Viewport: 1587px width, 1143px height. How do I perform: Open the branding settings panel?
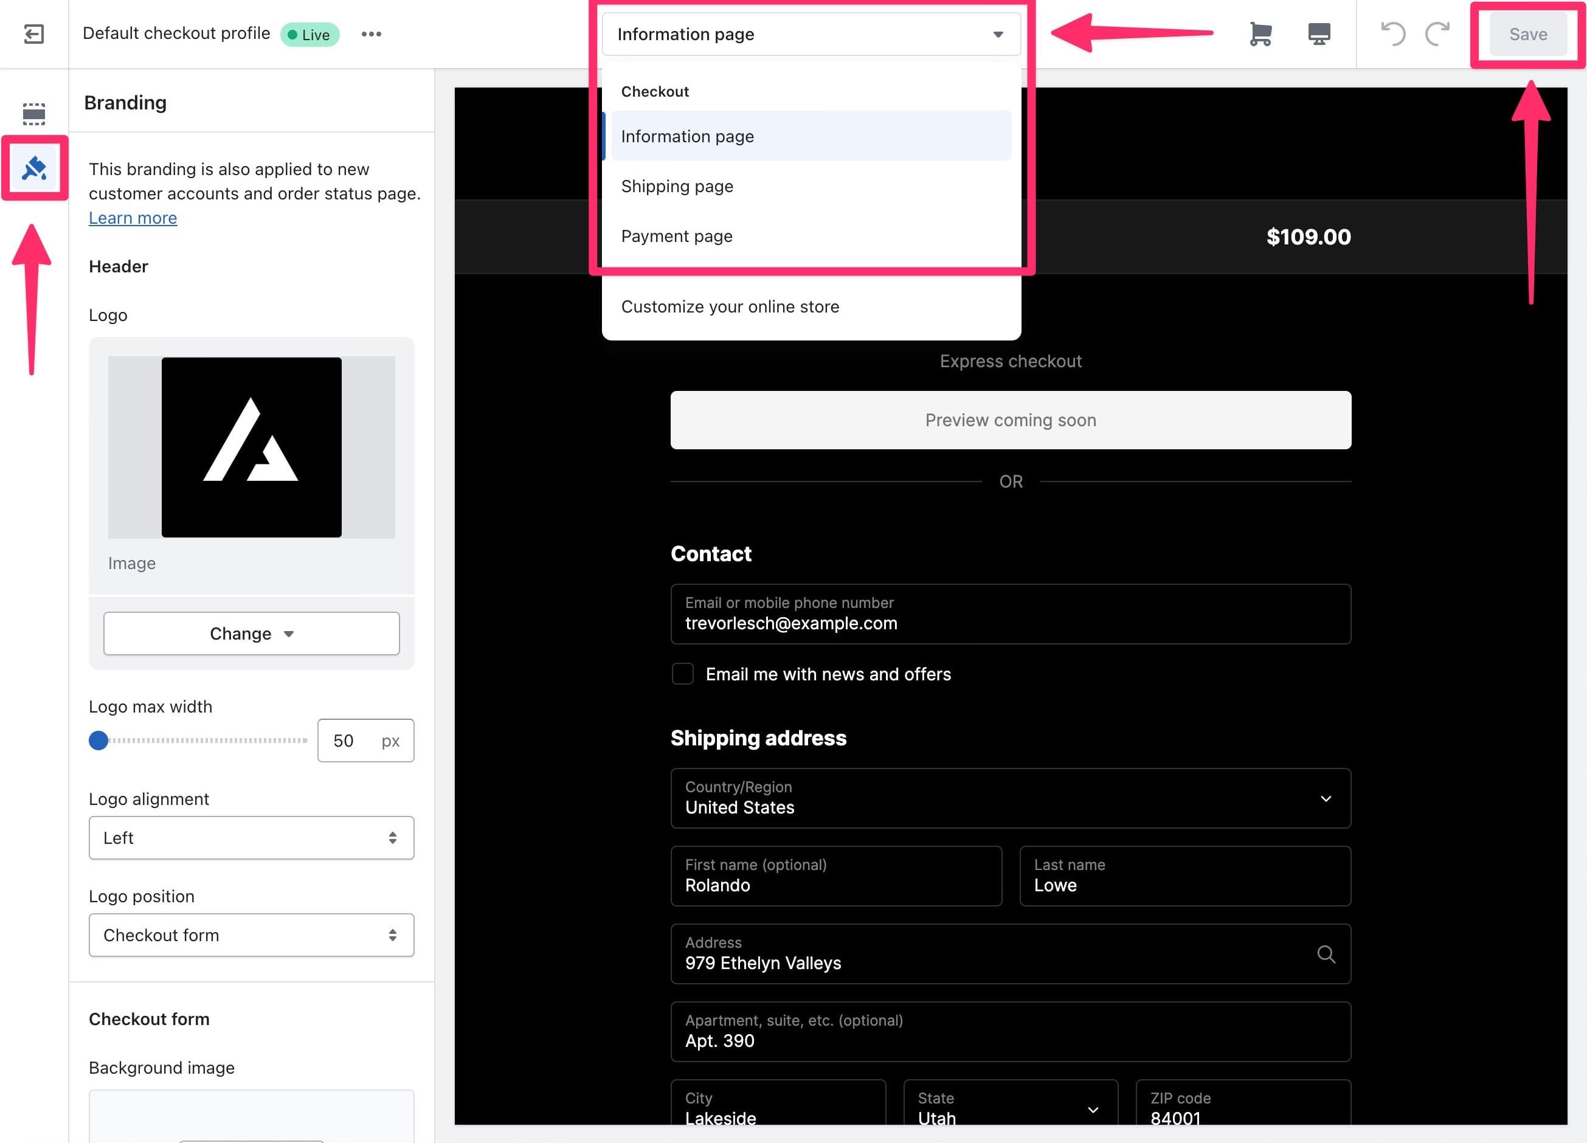(x=33, y=168)
